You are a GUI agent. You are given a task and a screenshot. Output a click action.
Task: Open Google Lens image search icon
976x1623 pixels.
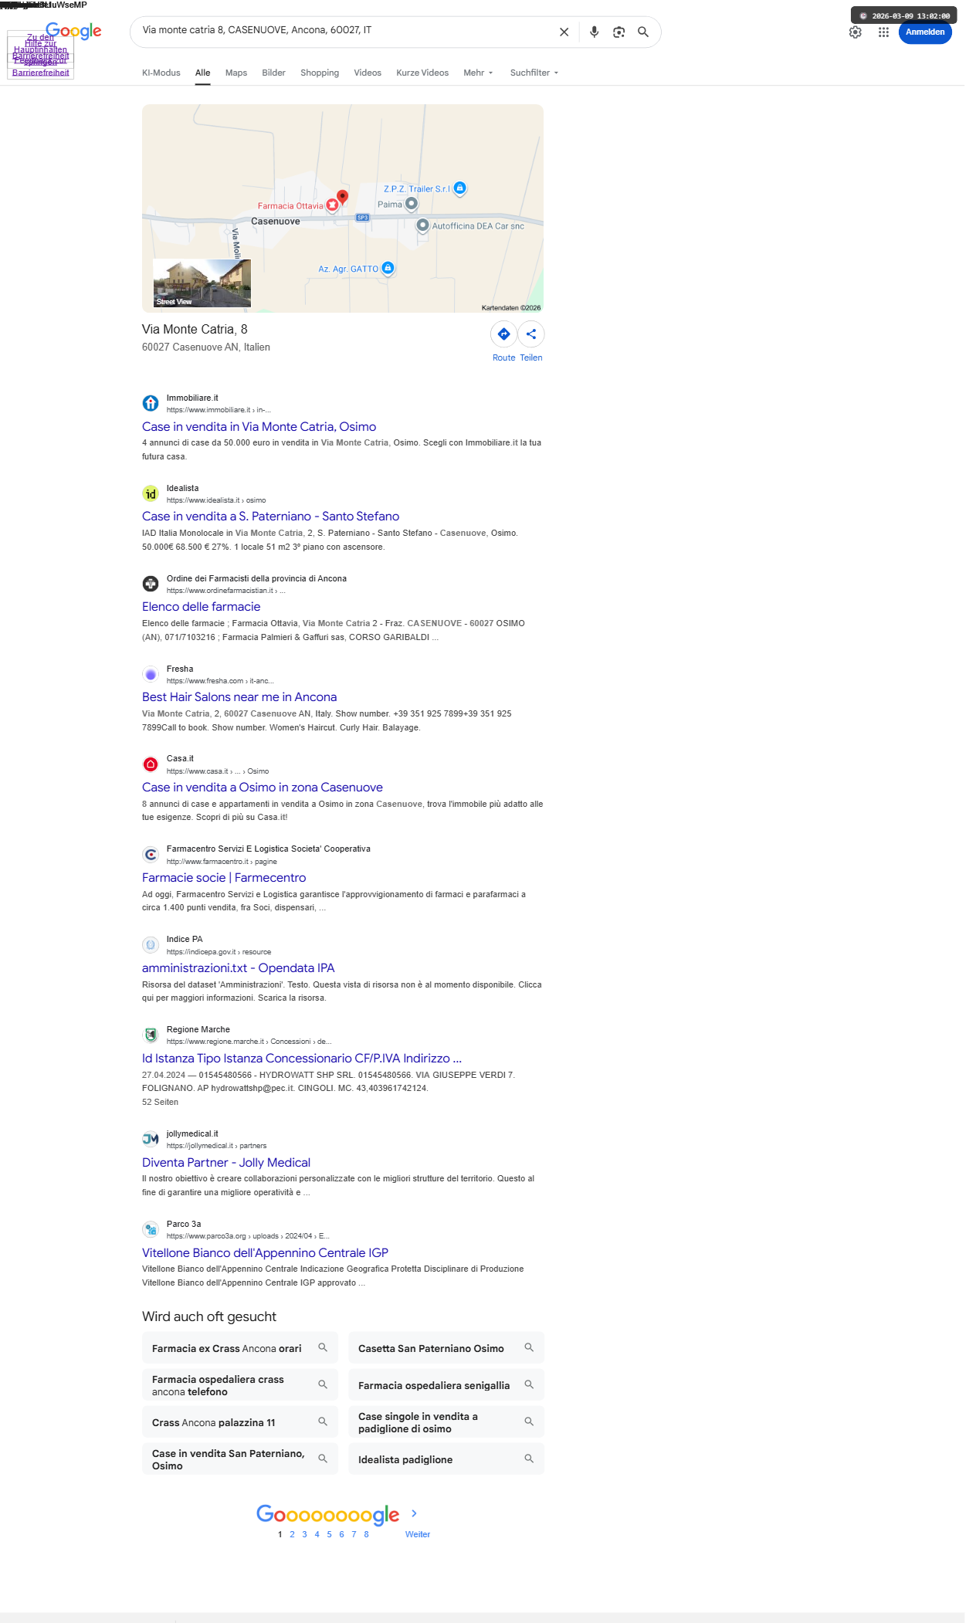click(x=618, y=32)
